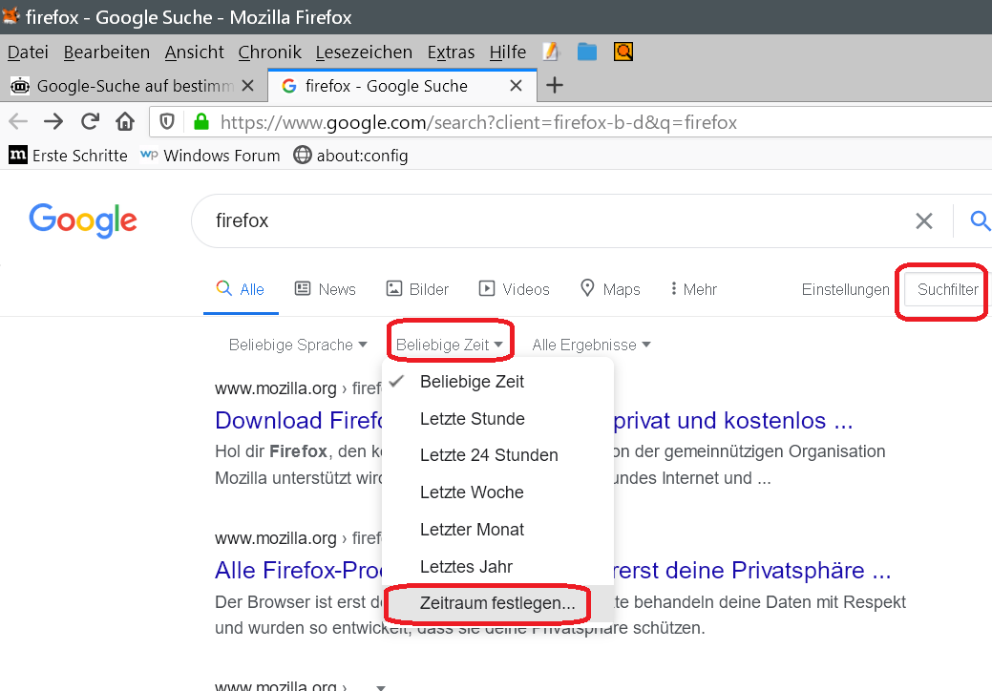
Task: Click the green padlock site info icon
Action: click(201, 122)
